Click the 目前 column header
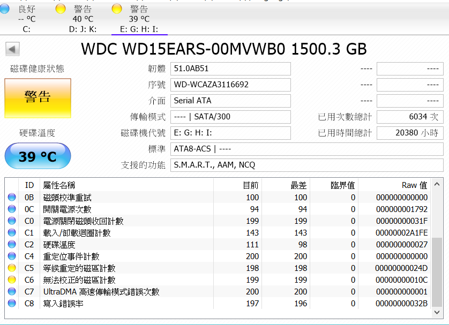 pos(238,185)
